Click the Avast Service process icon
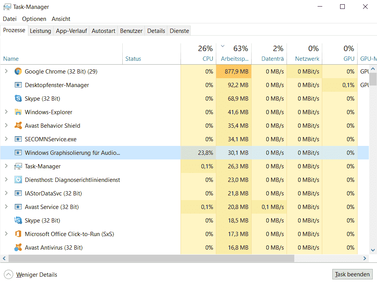 click(18, 207)
